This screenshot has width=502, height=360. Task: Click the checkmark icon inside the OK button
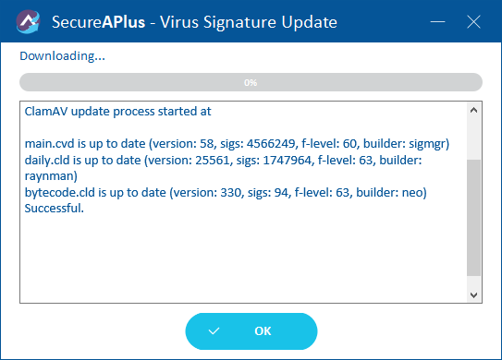(214, 330)
